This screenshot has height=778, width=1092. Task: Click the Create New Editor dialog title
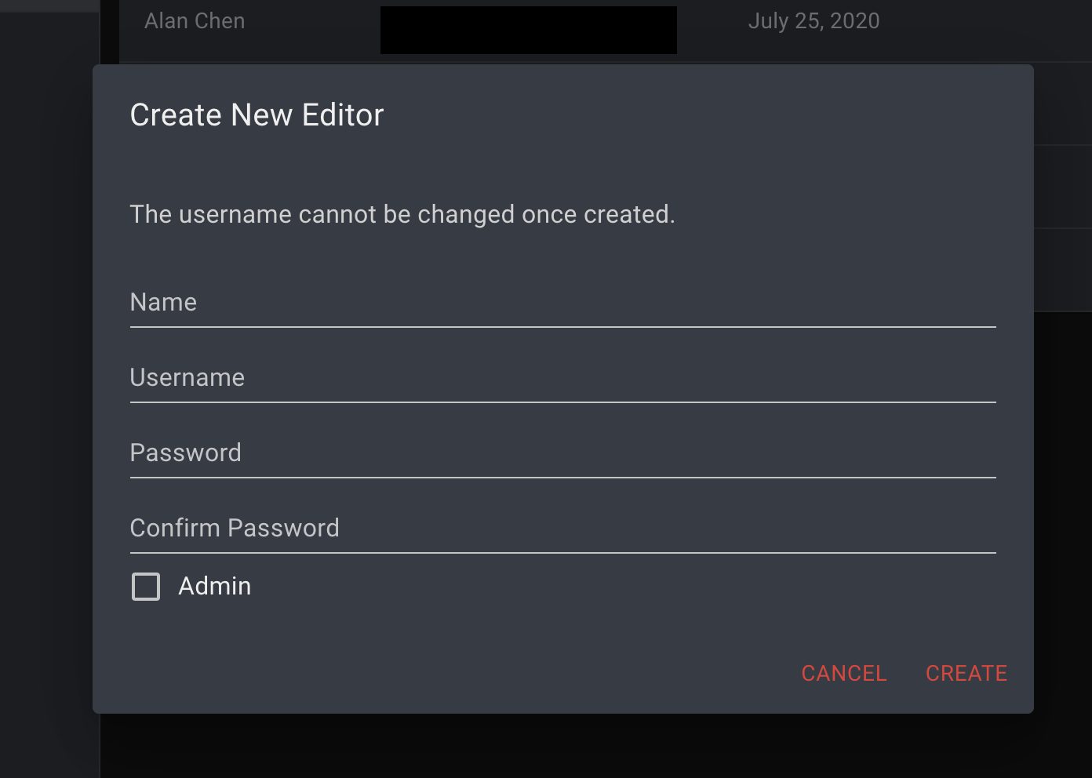(257, 115)
